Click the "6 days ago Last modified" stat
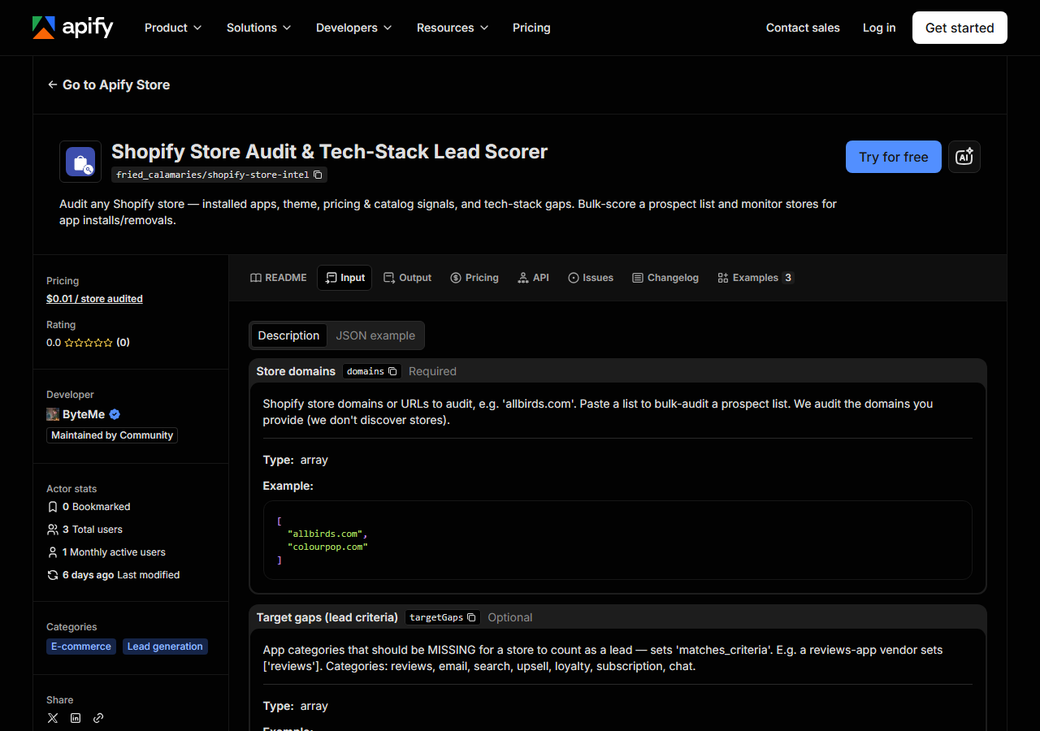 click(x=114, y=575)
